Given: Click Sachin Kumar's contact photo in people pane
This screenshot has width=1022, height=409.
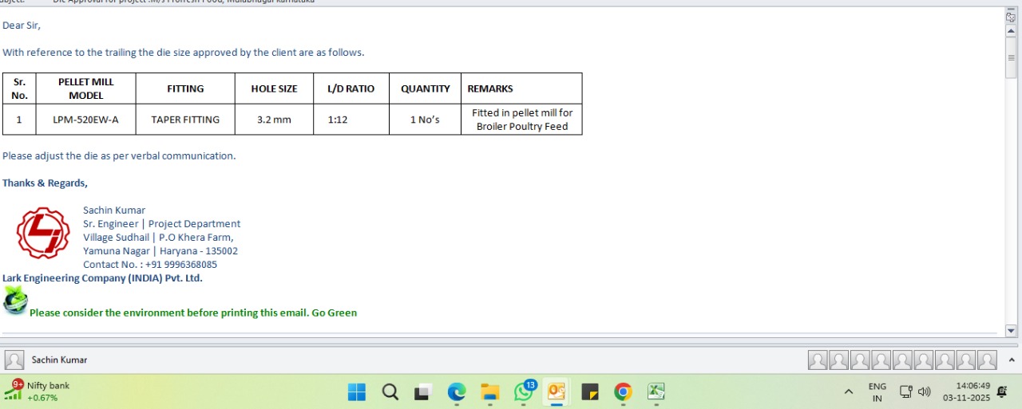Looking at the screenshot, I should pos(14,360).
